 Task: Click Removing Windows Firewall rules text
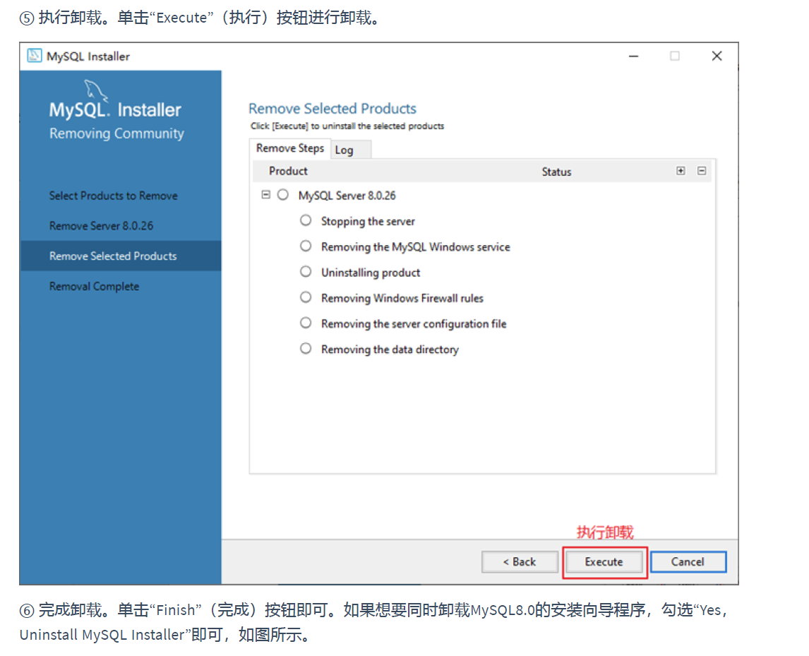402,298
